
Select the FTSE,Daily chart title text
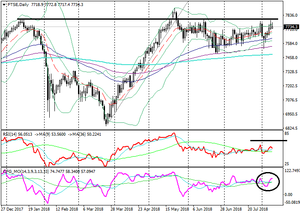tap(18, 5)
